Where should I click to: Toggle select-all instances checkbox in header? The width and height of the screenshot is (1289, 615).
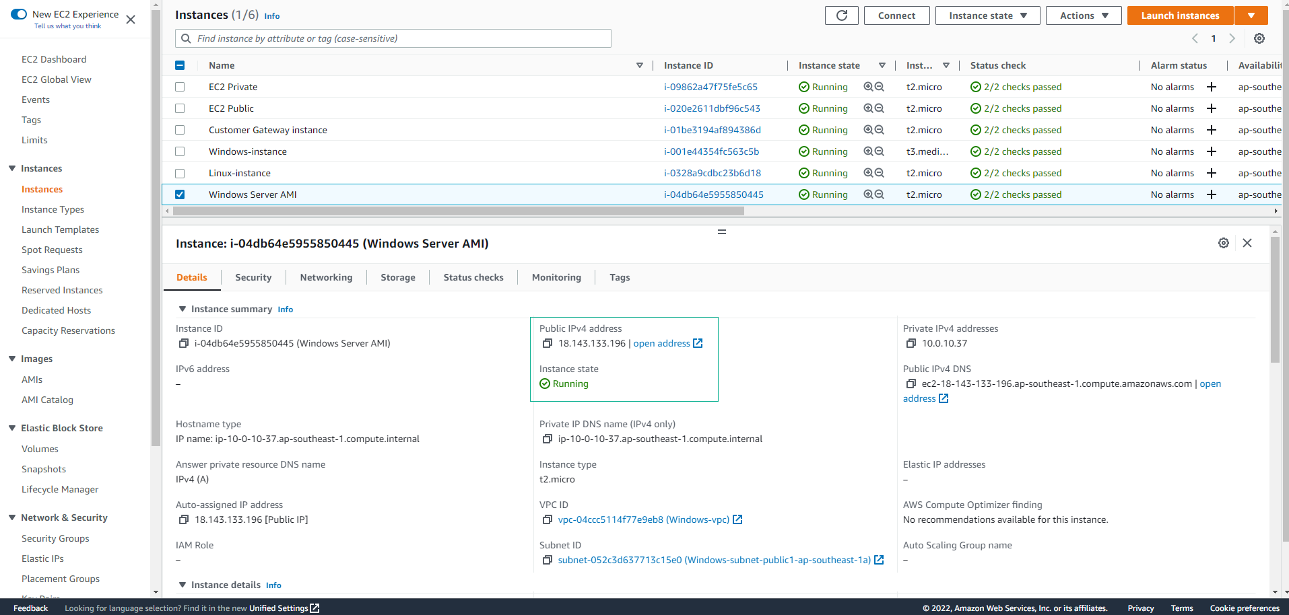point(180,65)
